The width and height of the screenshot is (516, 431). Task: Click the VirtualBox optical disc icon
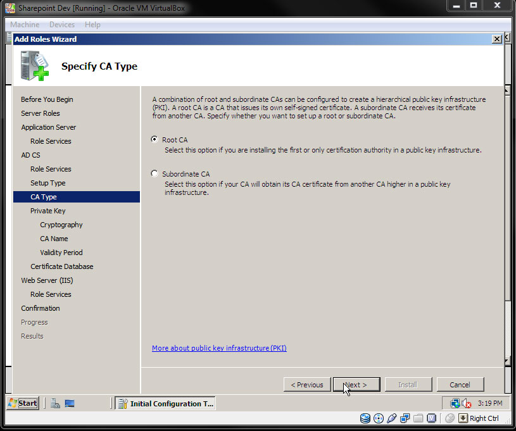(379, 418)
